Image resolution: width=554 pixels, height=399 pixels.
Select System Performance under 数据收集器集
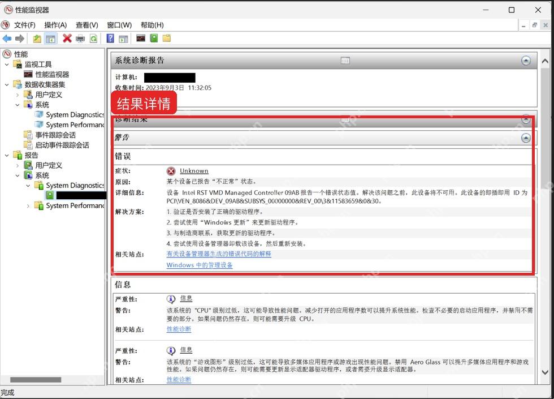75,125
